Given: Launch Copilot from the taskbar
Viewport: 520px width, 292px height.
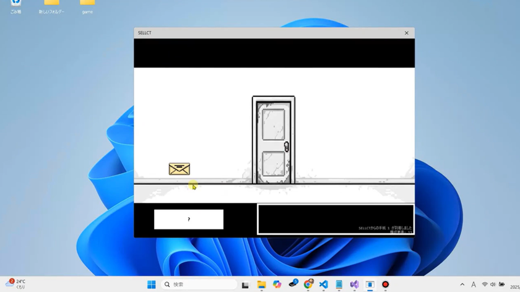Looking at the screenshot, I should point(277,285).
